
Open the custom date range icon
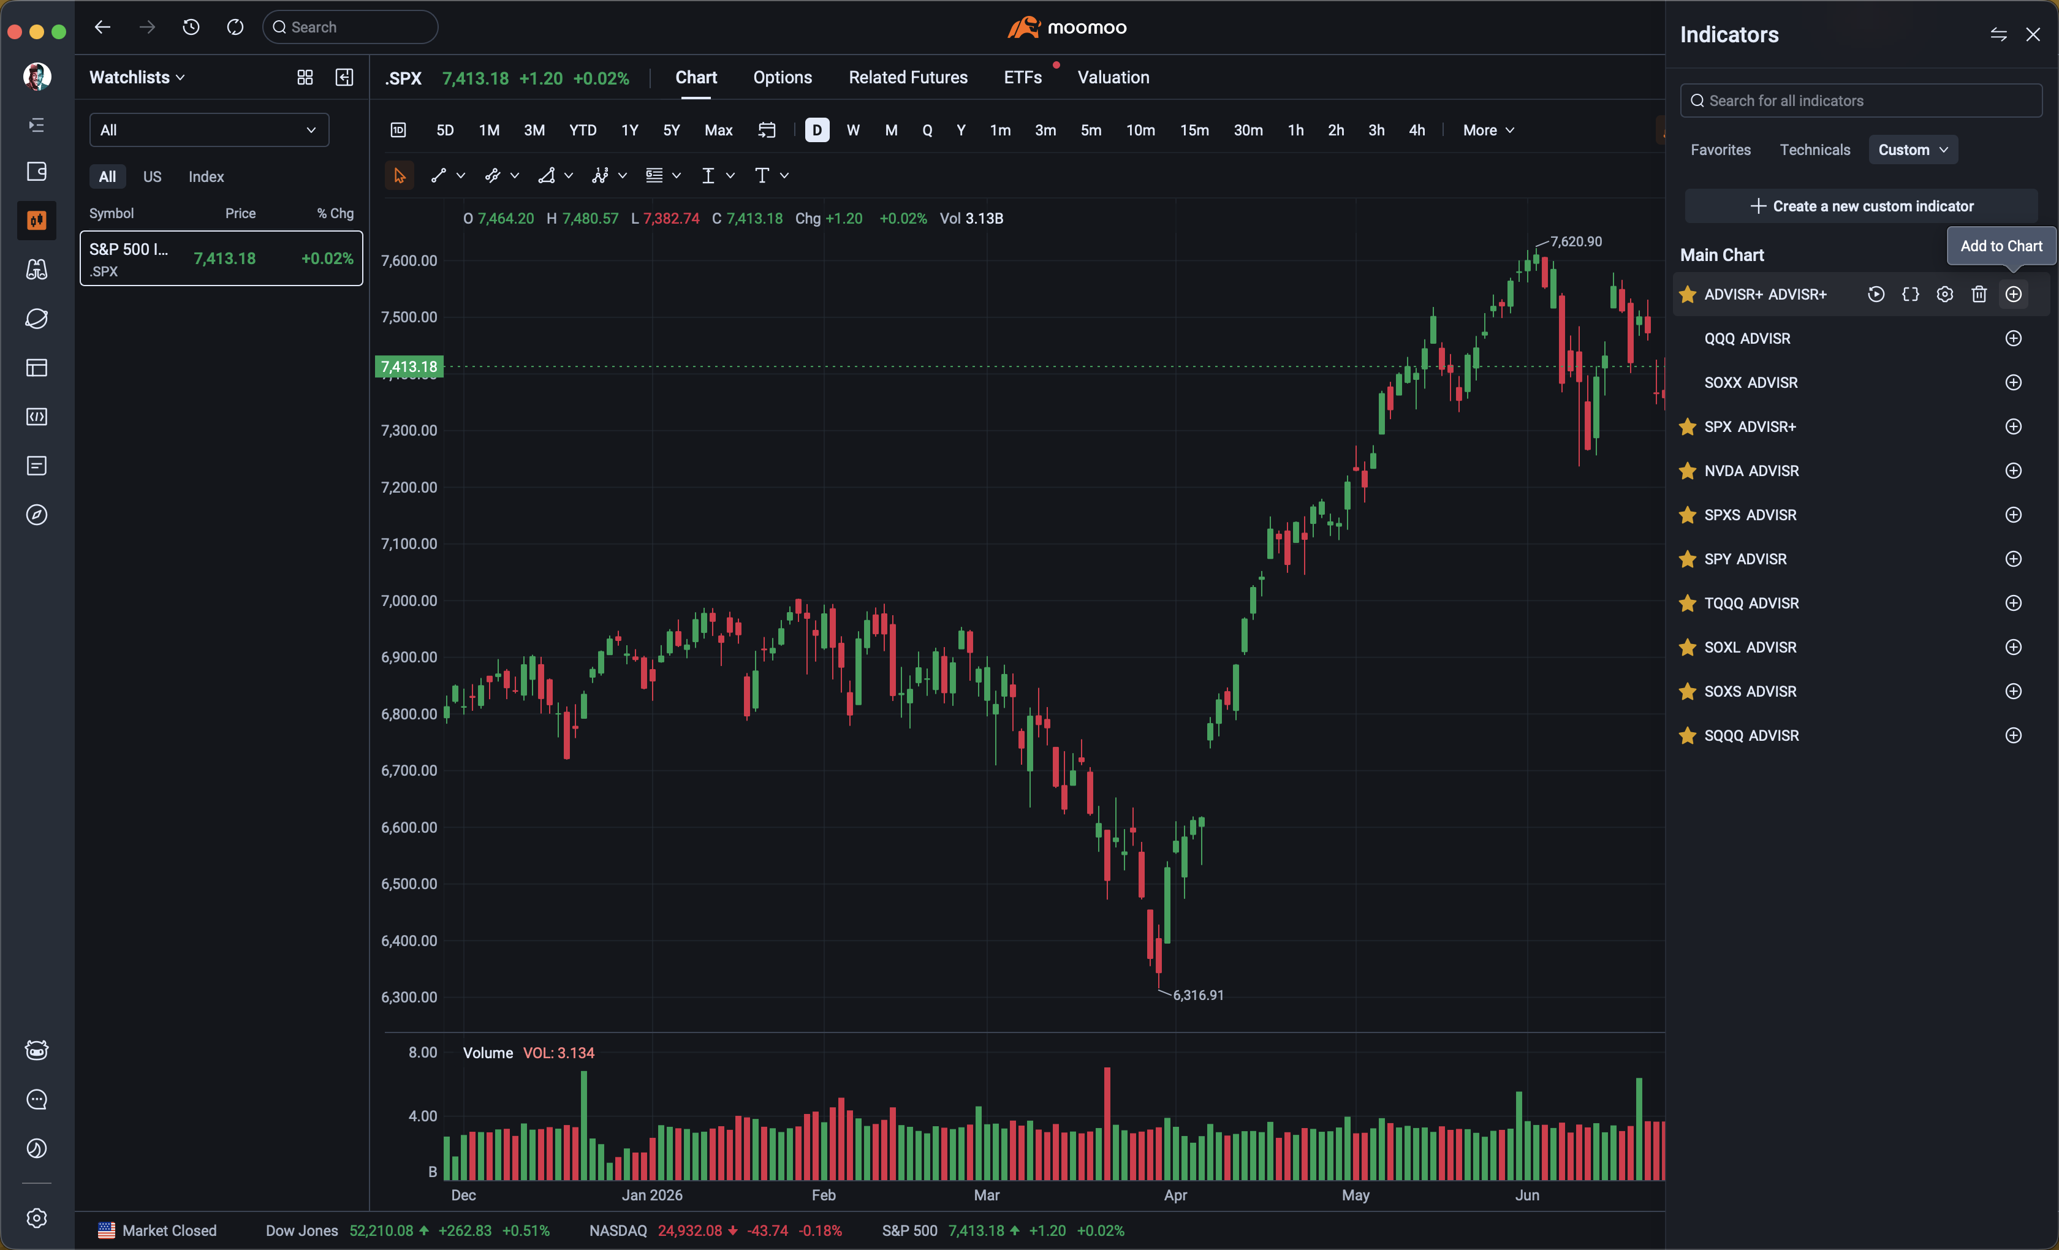766,131
